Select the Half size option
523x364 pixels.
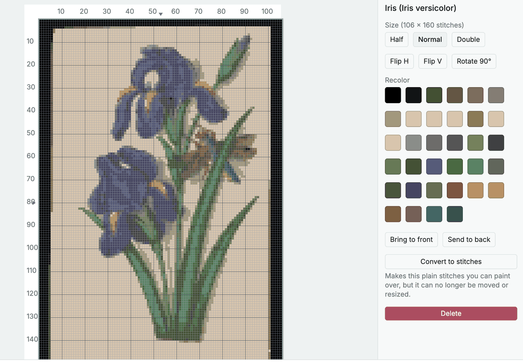[396, 40]
